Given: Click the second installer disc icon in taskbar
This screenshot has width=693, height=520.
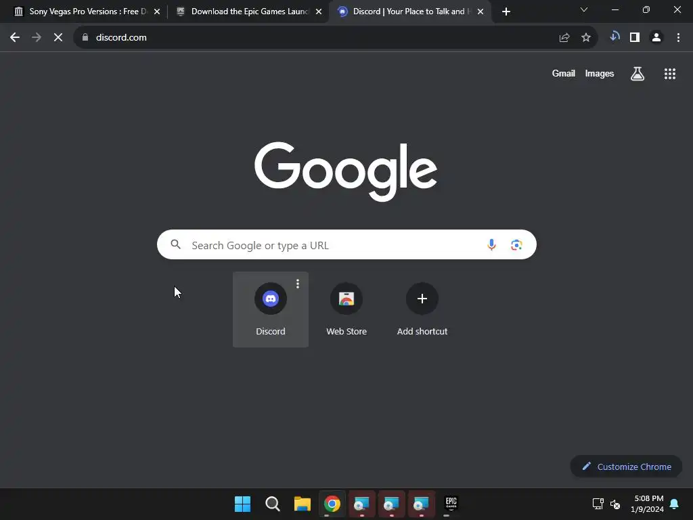Looking at the screenshot, I should pyautogui.click(x=392, y=504).
